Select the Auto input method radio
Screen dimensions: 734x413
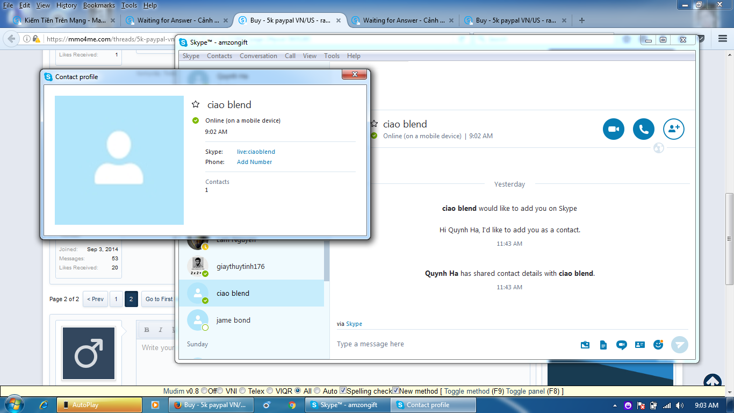tap(317, 391)
